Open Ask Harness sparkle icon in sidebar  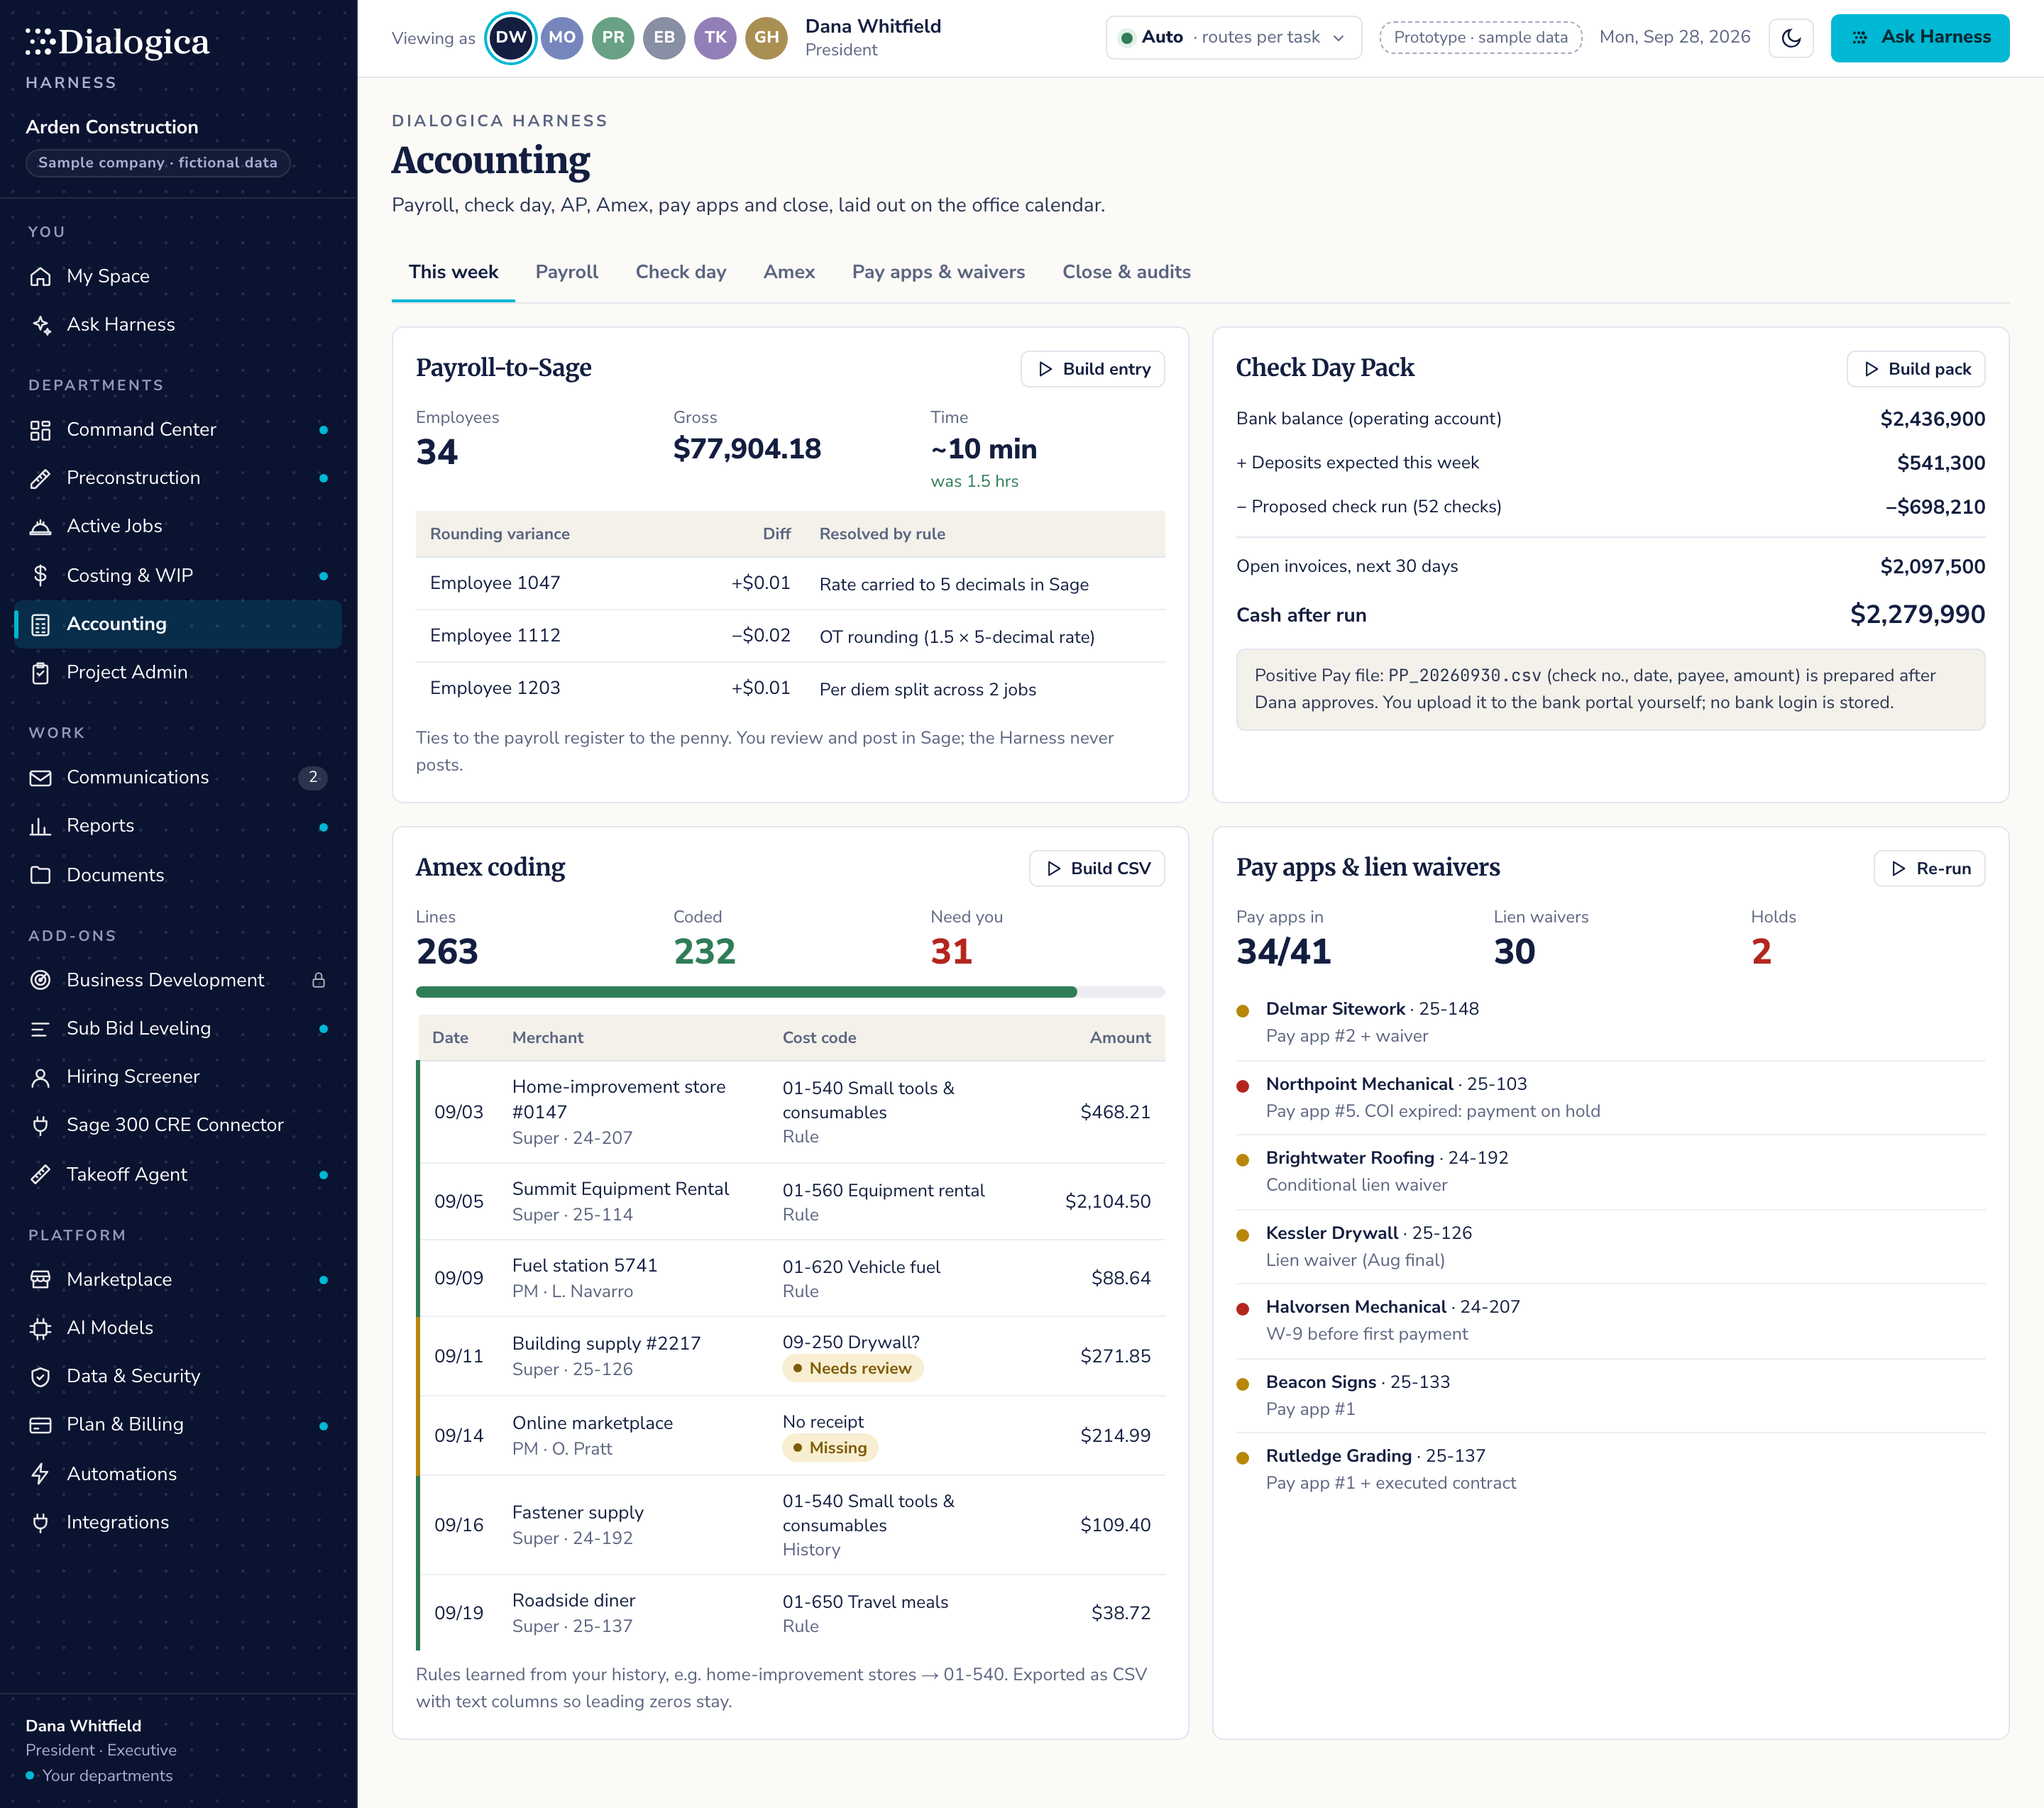click(40, 325)
